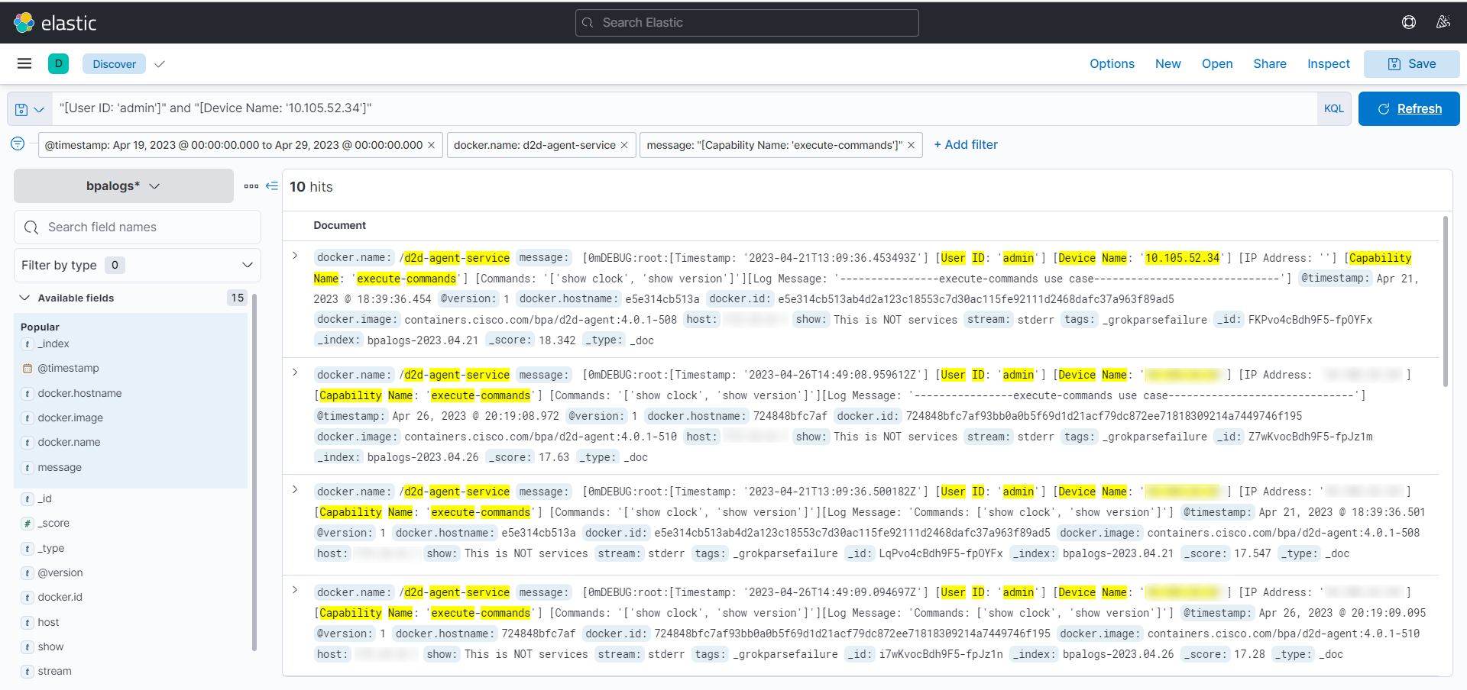1467x690 pixels.
Task: Open the hamburger navigation menu
Action: (x=24, y=63)
